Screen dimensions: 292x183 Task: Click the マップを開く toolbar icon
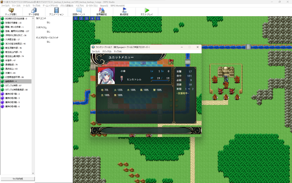point(11,10)
